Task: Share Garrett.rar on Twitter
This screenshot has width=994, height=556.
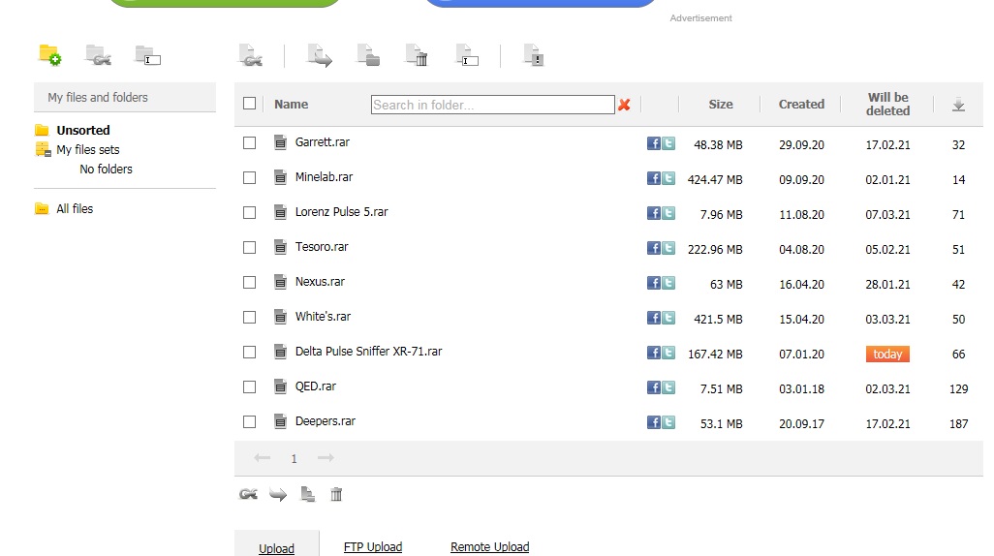Action: [x=668, y=143]
